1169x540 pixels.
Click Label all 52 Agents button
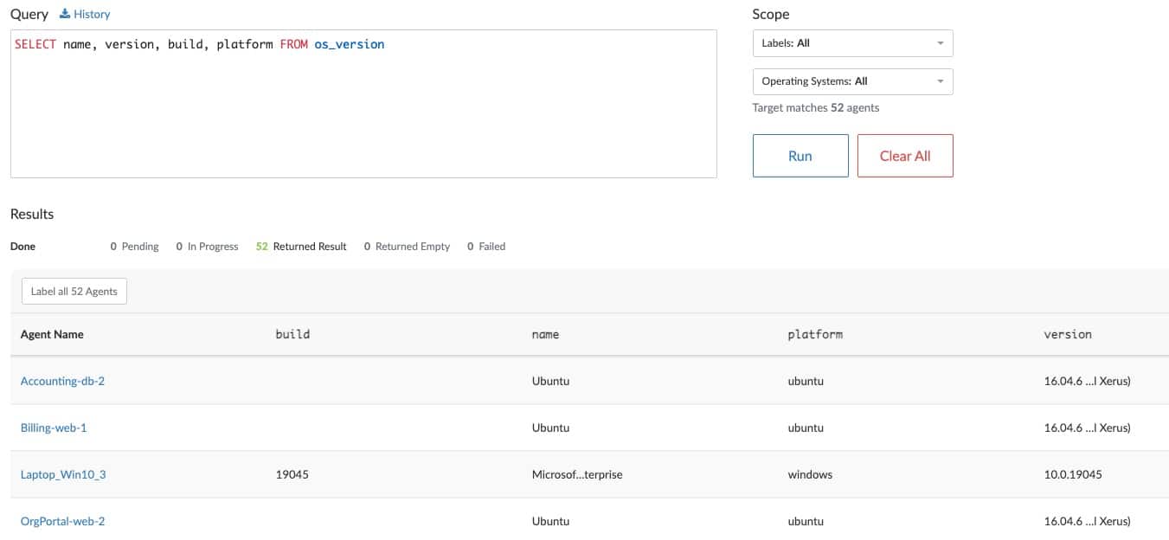74,292
